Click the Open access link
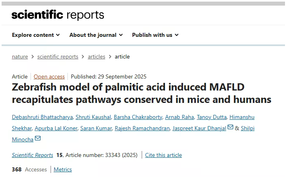Image resolution: width=287 pixels, height=177 pixels. [x=49, y=76]
